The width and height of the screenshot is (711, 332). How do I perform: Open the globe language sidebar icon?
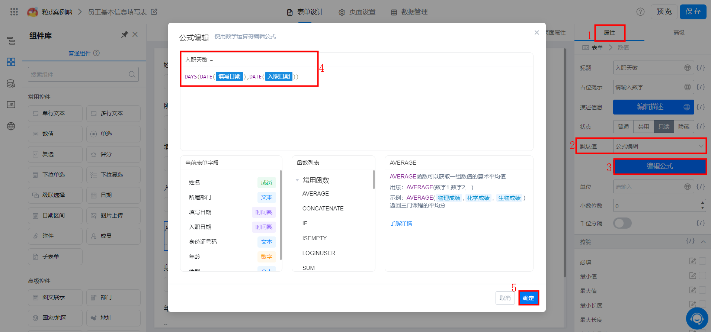[11, 126]
